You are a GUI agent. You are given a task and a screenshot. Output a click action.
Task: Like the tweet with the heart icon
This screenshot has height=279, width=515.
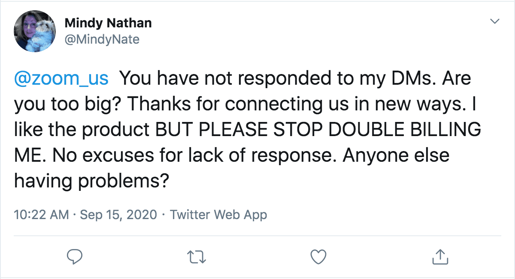(x=318, y=256)
